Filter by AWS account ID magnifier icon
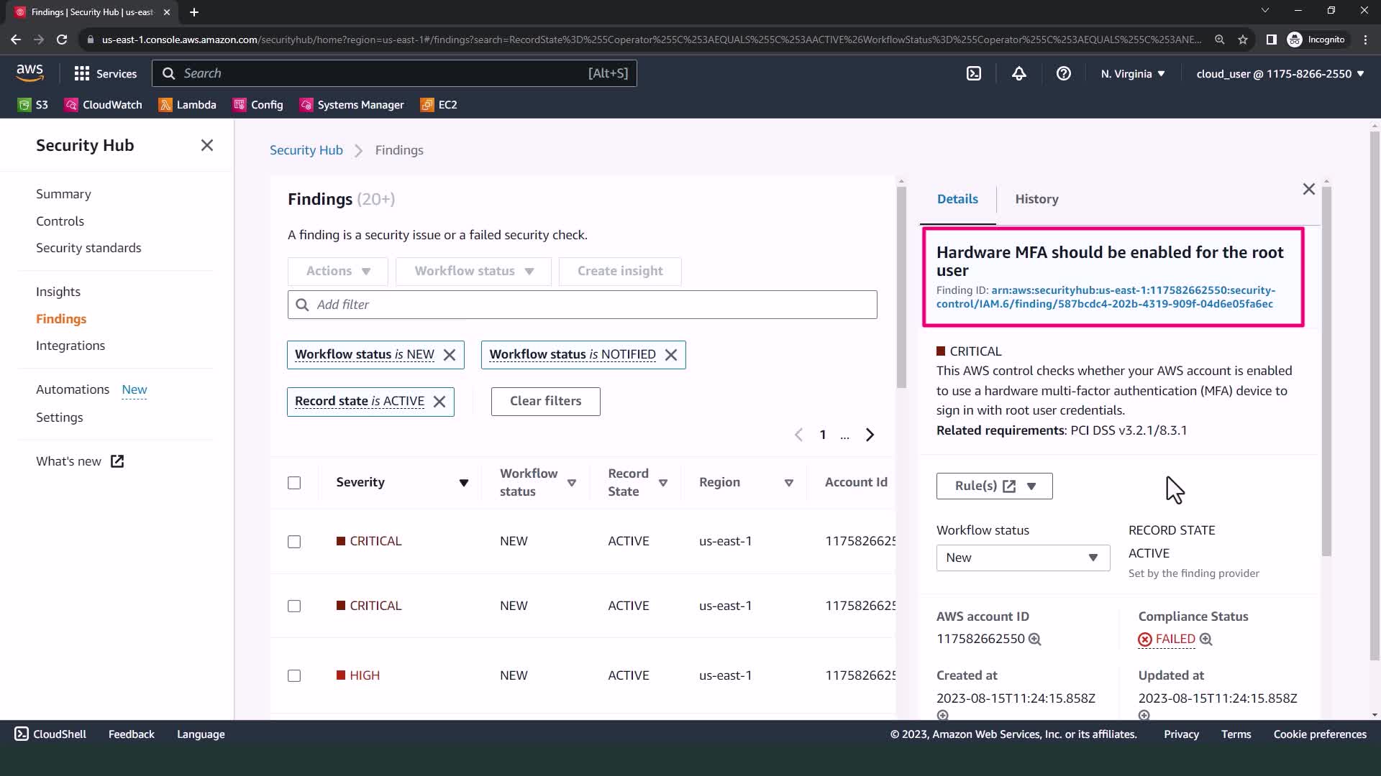This screenshot has height=776, width=1381. [x=1035, y=639]
